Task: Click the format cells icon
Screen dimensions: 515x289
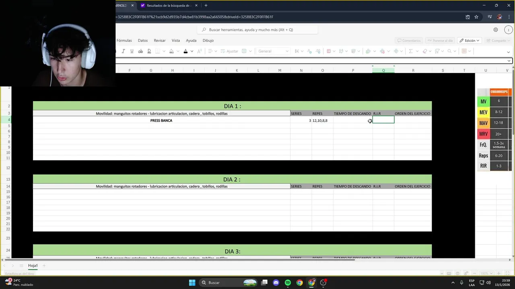Action: click(x=396, y=51)
